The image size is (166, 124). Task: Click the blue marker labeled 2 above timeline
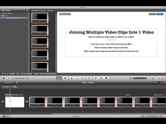(x=128, y=95)
